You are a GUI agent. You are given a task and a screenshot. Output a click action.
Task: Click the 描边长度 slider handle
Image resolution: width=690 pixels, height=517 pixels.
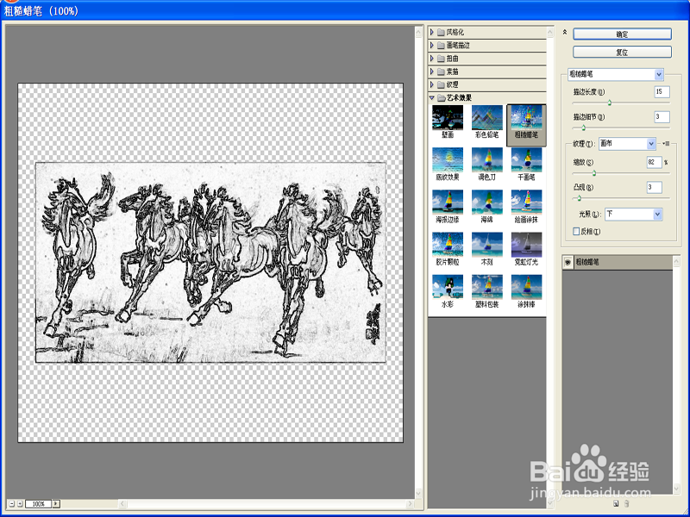[x=610, y=103]
